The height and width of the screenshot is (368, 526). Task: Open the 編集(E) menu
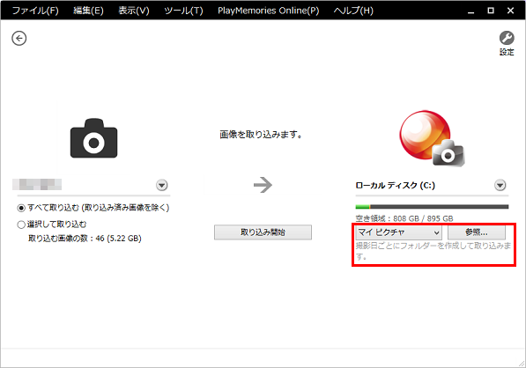point(89,11)
